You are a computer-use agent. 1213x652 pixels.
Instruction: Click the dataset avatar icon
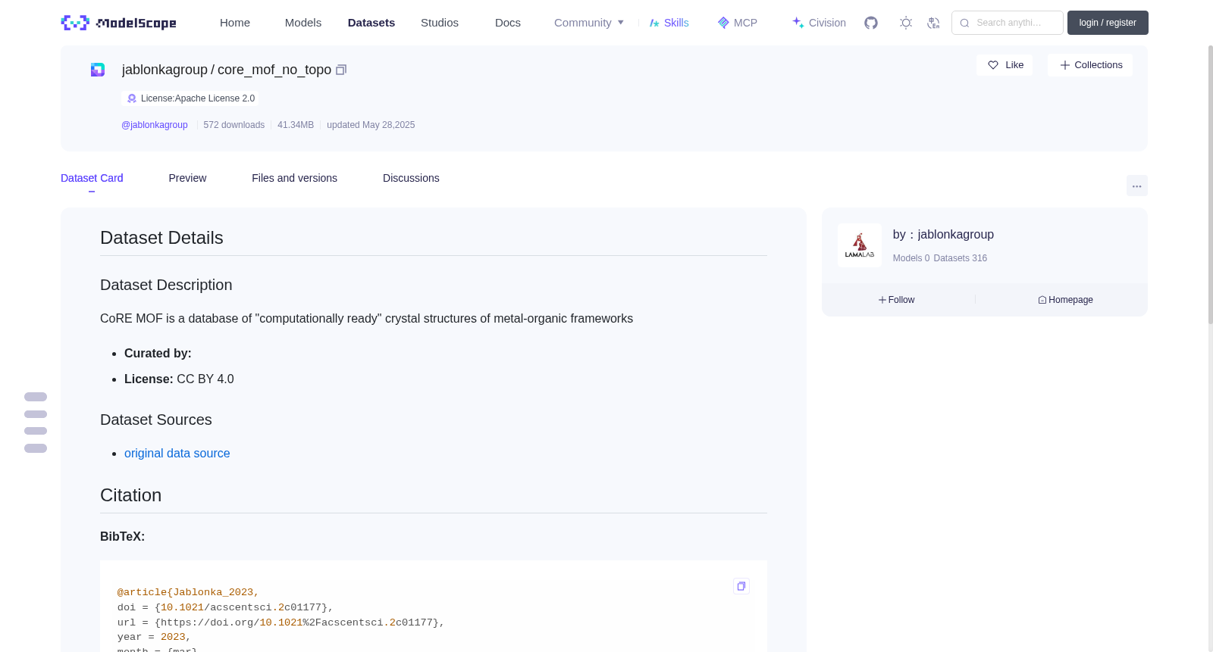(x=98, y=70)
